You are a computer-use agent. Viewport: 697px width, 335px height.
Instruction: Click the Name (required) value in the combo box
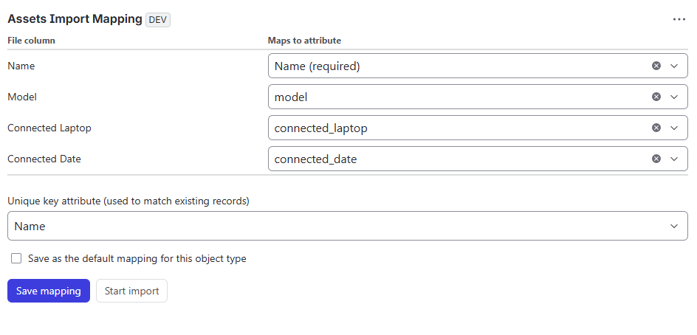click(x=317, y=66)
